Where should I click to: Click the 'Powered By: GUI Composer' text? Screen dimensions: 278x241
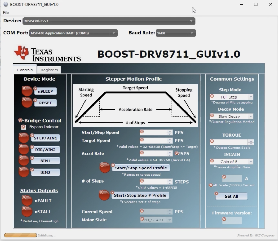[256, 235]
